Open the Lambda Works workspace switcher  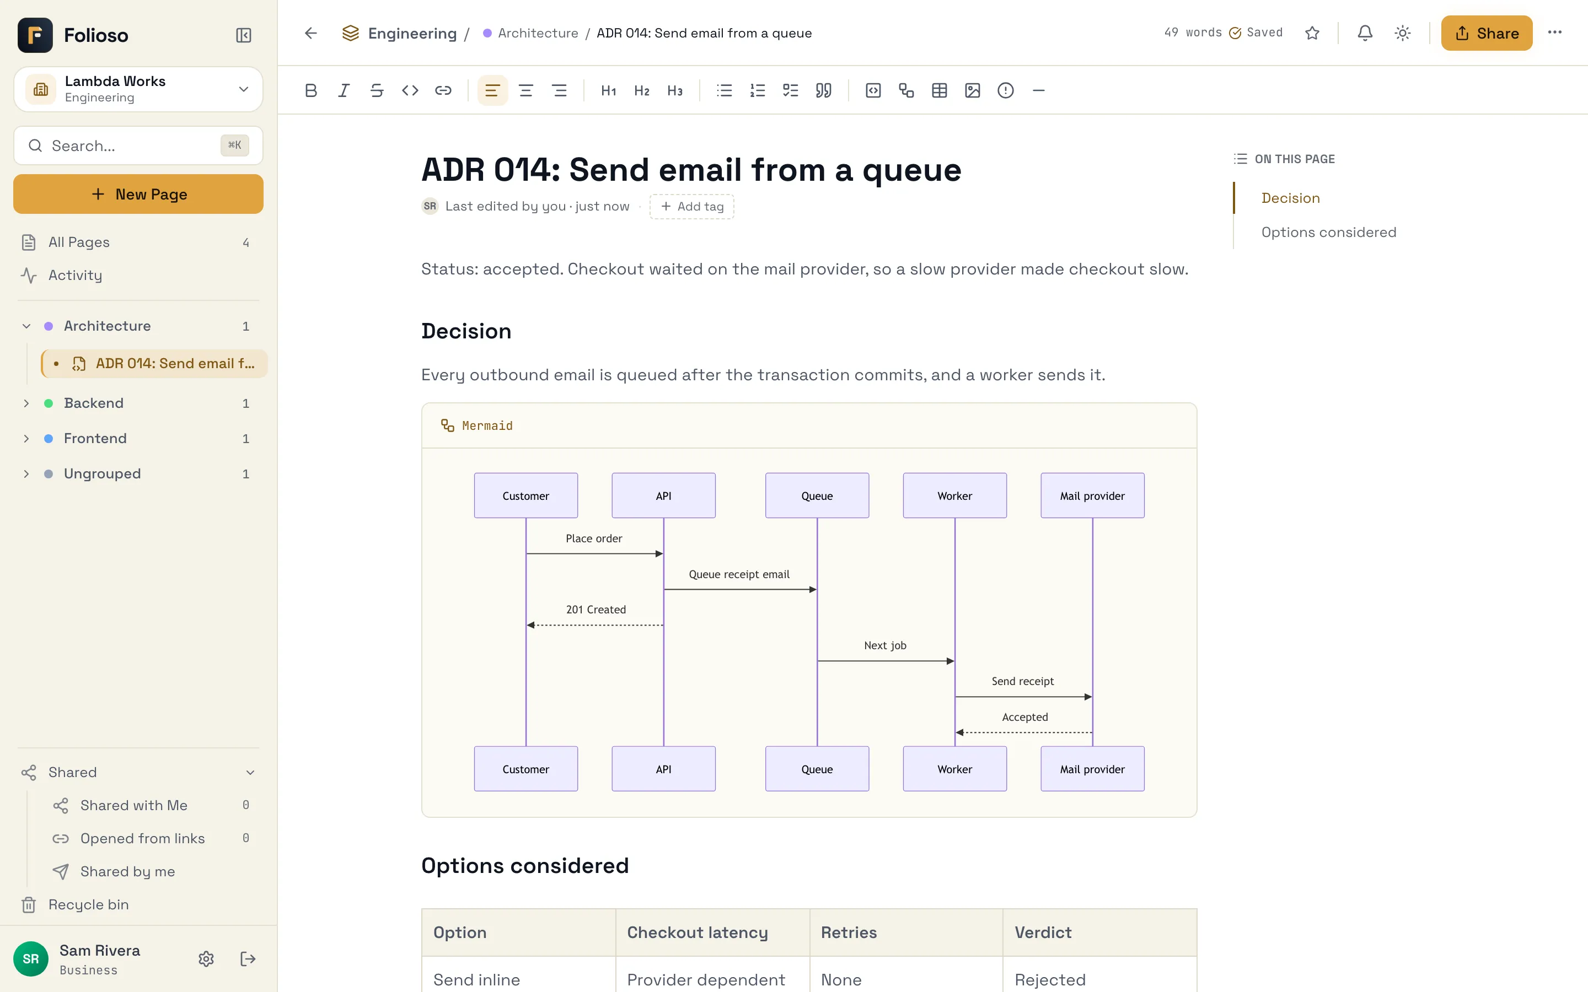click(138, 89)
